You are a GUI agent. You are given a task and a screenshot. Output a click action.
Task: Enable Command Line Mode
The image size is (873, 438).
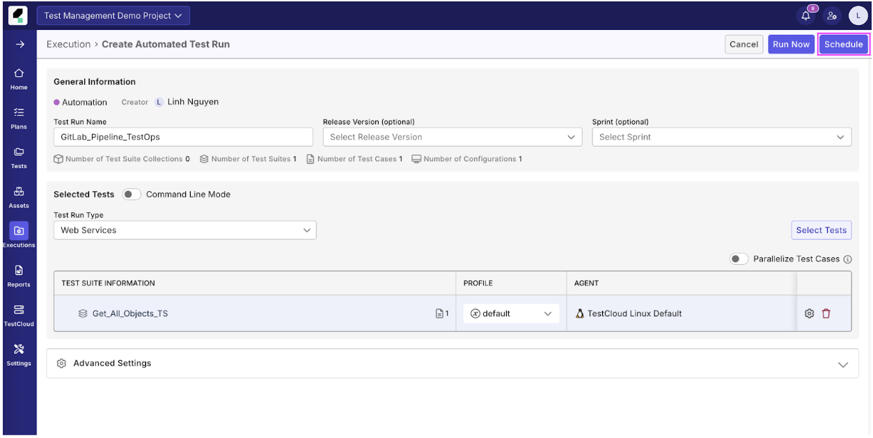131,194
